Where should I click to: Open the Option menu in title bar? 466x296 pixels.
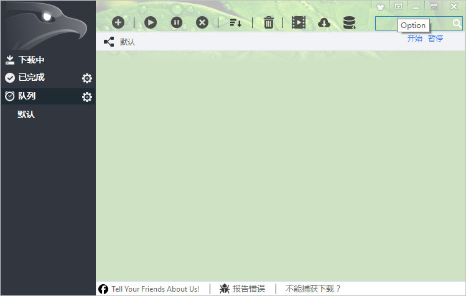pyautogui.click(x=398, y=6)
